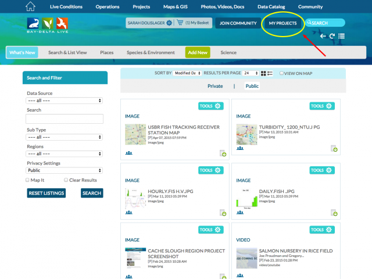Open sharing icon for Cache Slough screenshot card

pos(129,277)
